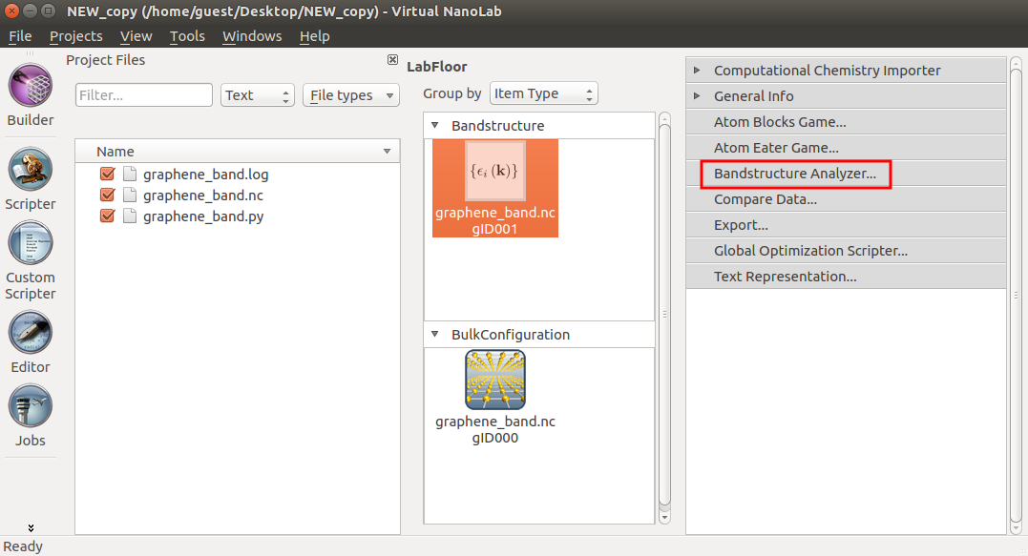1028x556 pixels.
Task: Launch the Scripter tool
Action: click(31, 179)
